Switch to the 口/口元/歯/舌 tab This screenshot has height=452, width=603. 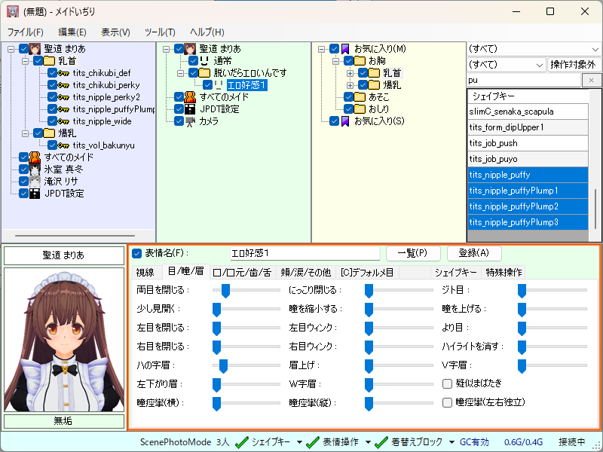[x=241, y=272]
